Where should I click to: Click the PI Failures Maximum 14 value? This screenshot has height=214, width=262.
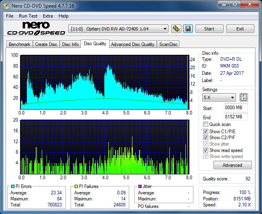(123, 199)
